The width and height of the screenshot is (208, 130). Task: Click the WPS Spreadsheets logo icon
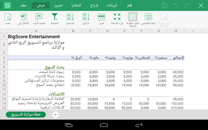tap(7, 6)
